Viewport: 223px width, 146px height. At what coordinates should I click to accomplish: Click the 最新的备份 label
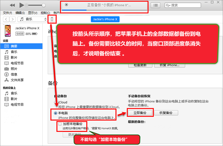coord(137,122)
